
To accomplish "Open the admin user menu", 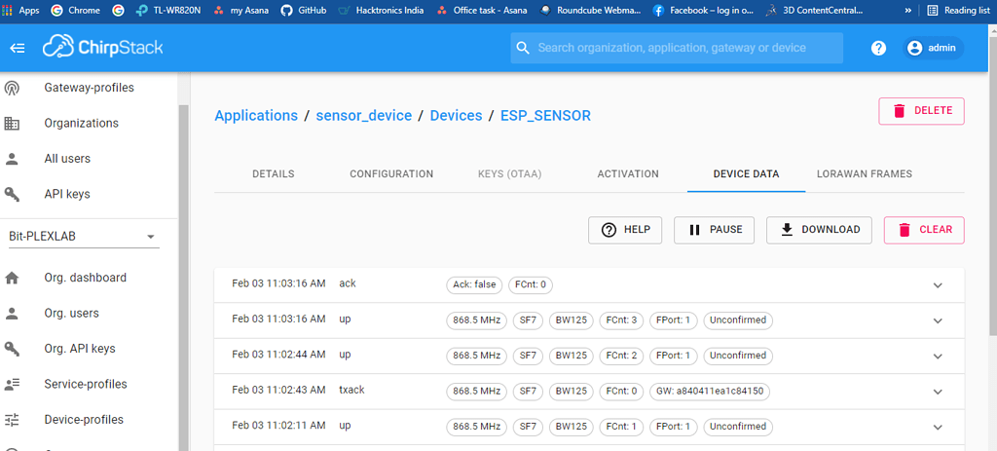I will coord(933,49).
